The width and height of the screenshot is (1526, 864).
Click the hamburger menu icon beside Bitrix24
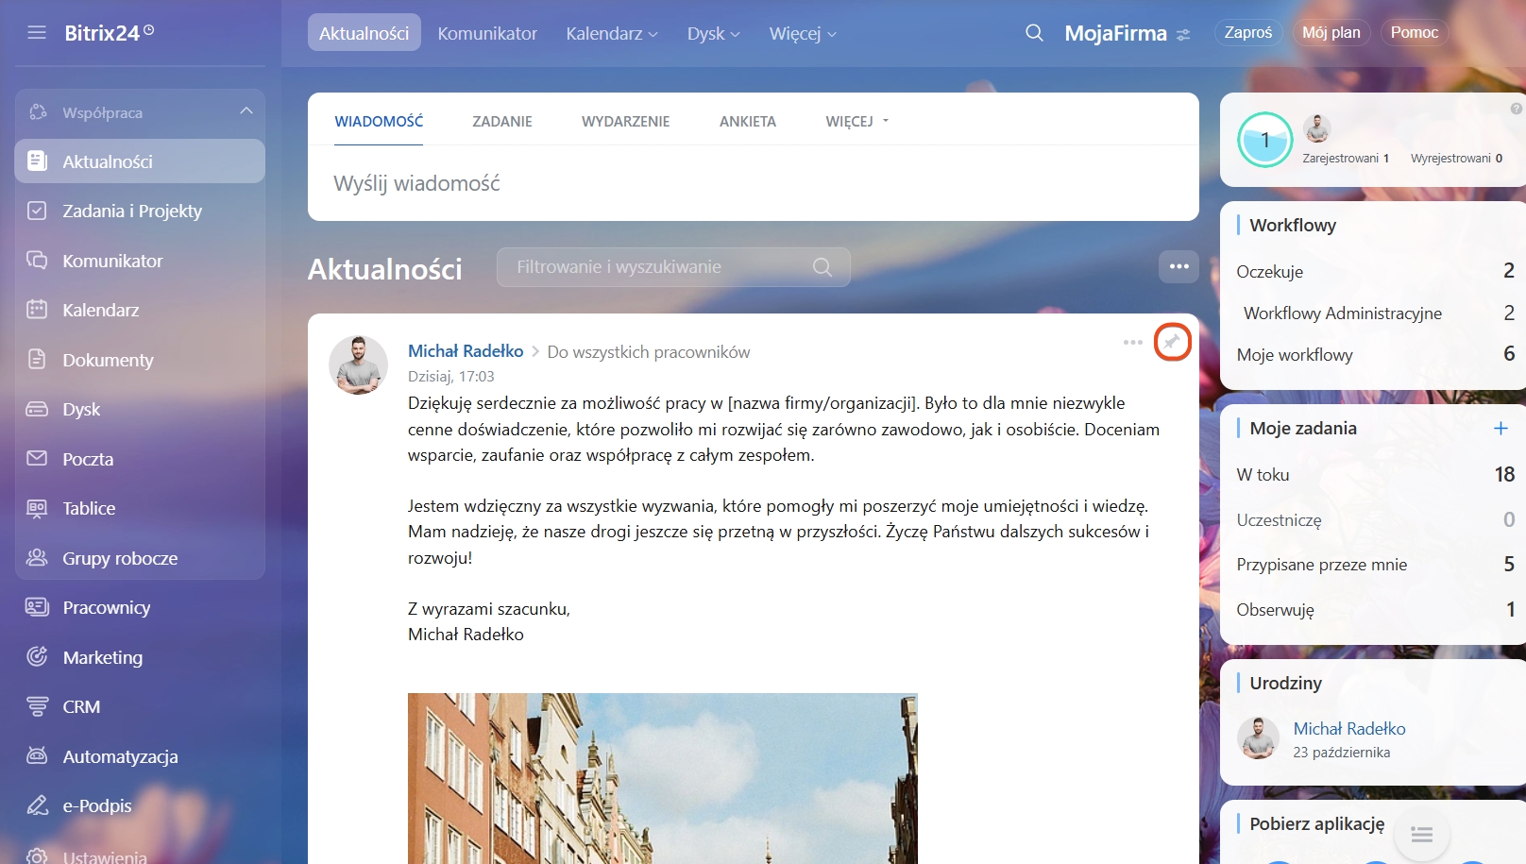coord(37,33)
